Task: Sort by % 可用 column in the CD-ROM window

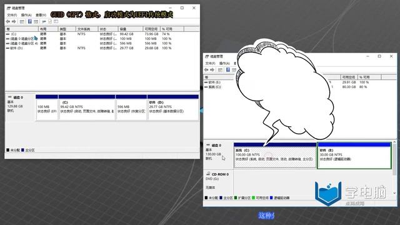Action: pyautogui.click(x=369, y=77)
